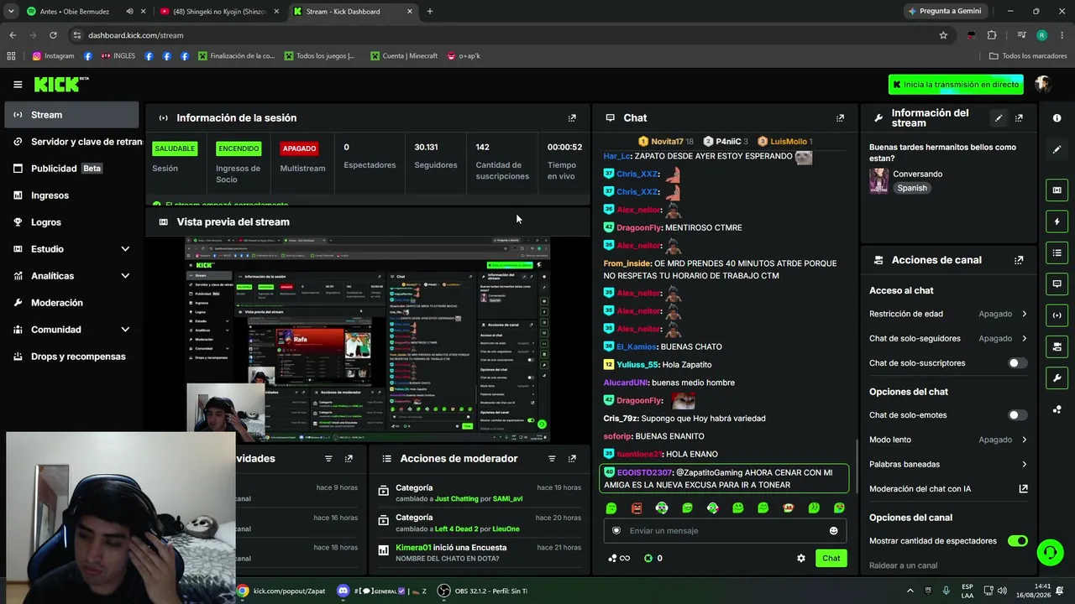This screenshot has width=1075, height=604.
Task: Open the info icon in the right icon strip
Action: click(1057, 118)
